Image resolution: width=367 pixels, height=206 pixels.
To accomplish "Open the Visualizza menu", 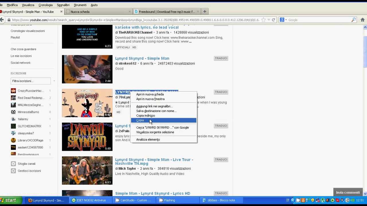I will tap(28, 5).
